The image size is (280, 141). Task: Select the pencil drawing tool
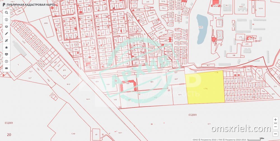(x=6, y=33)
